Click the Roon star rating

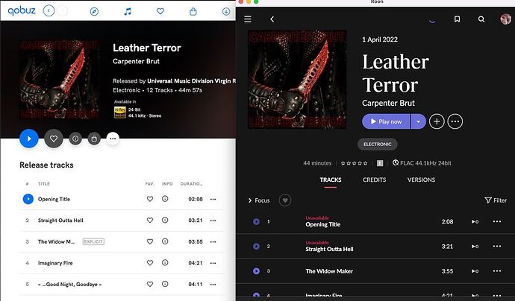click(x=354, y=163)
